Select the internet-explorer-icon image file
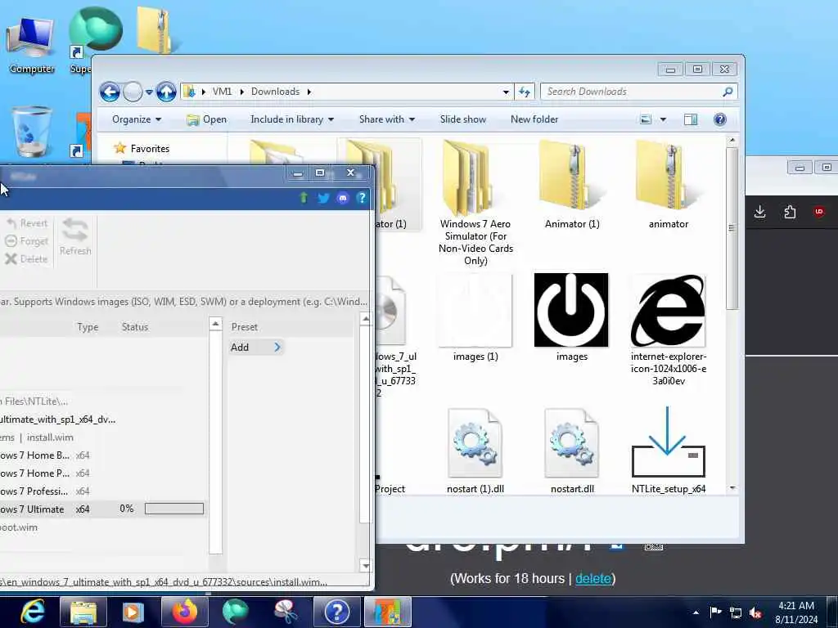The height and width of the screenshot is (628, 838). tap(668, 330)
